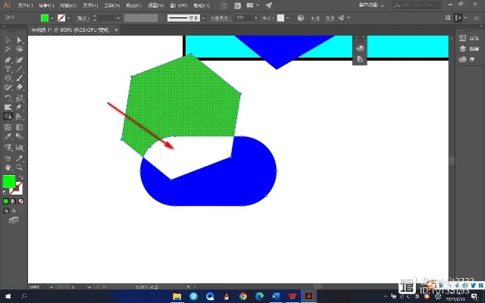The image size is (485, 303).
Task: Open the Object (对象) menu
Action: [x=68, y=5]
